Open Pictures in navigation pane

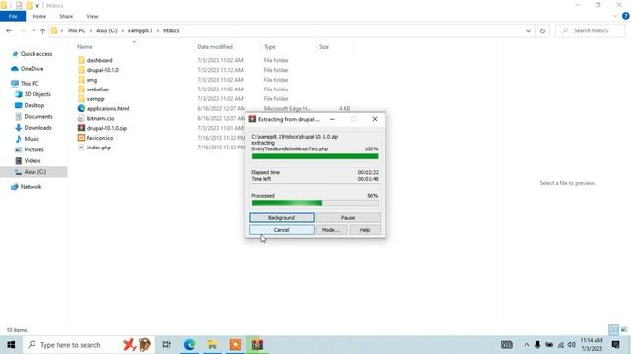pyautogui.click(x=30, y=149)
